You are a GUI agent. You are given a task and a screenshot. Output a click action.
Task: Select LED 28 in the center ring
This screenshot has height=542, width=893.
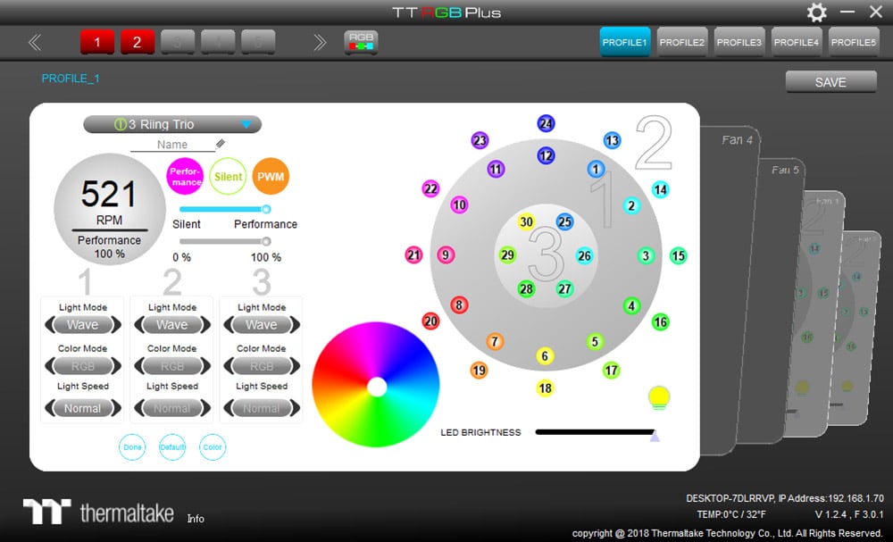point(526,289)
